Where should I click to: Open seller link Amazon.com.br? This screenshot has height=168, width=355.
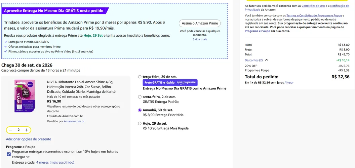pyautogui.click(x=74, y=121)
